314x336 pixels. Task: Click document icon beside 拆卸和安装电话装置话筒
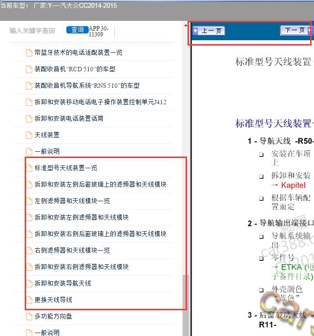(x=29, y=119)
